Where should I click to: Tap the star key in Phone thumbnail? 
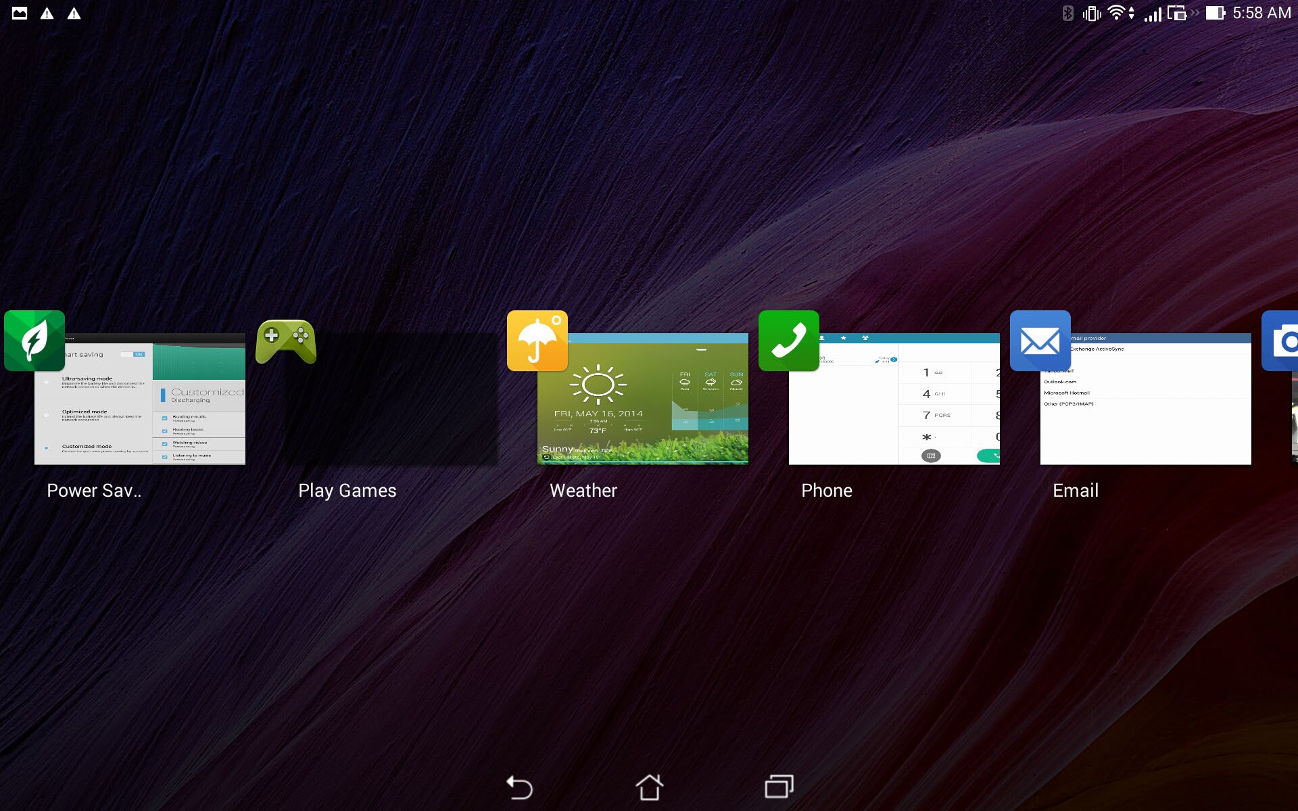click(934, 437)
